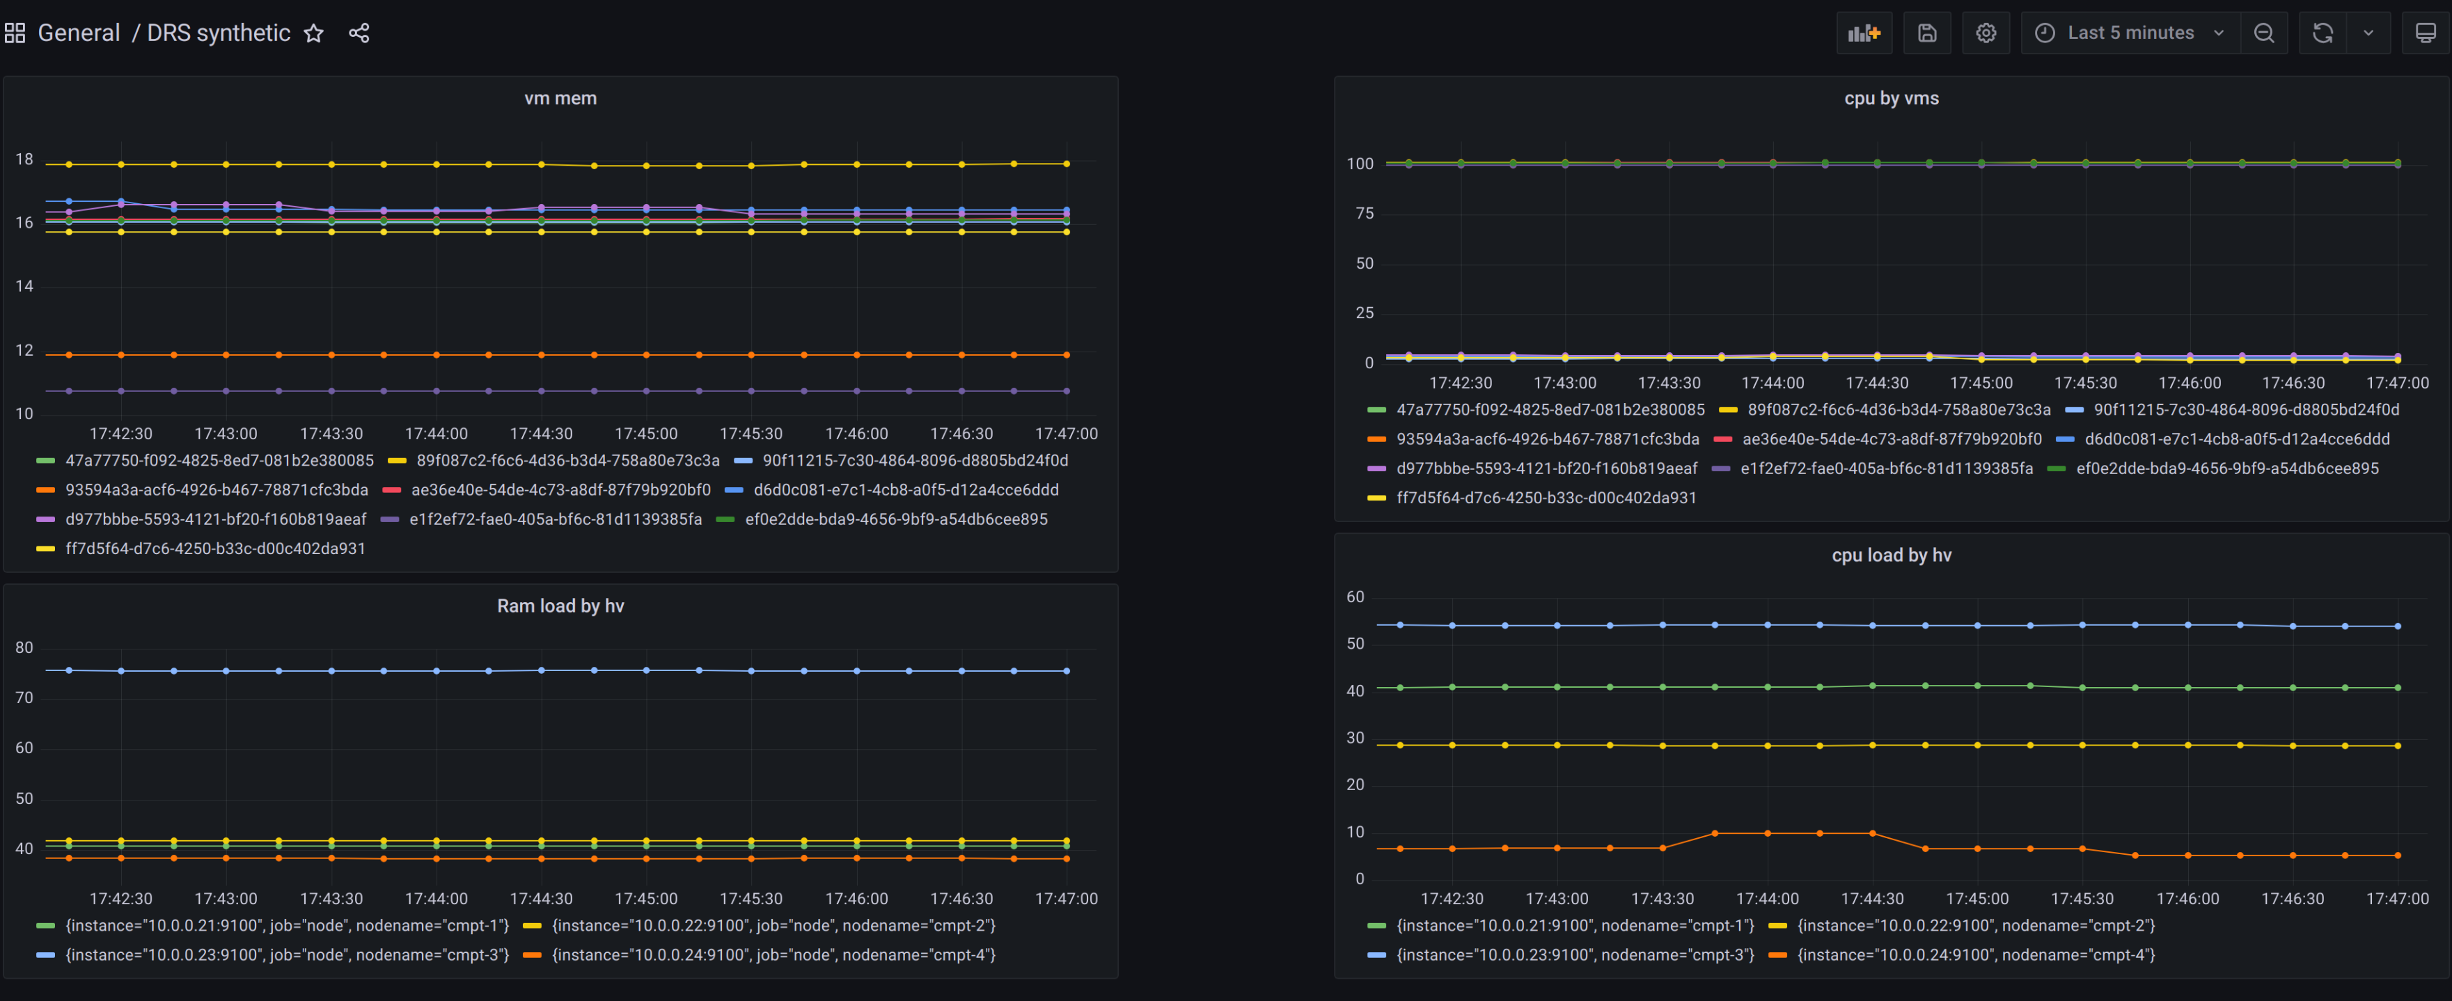2452x1001 pixels.
Task: Click the Add panel icon
Action: pyautogui.click(x=1864, y=33)
